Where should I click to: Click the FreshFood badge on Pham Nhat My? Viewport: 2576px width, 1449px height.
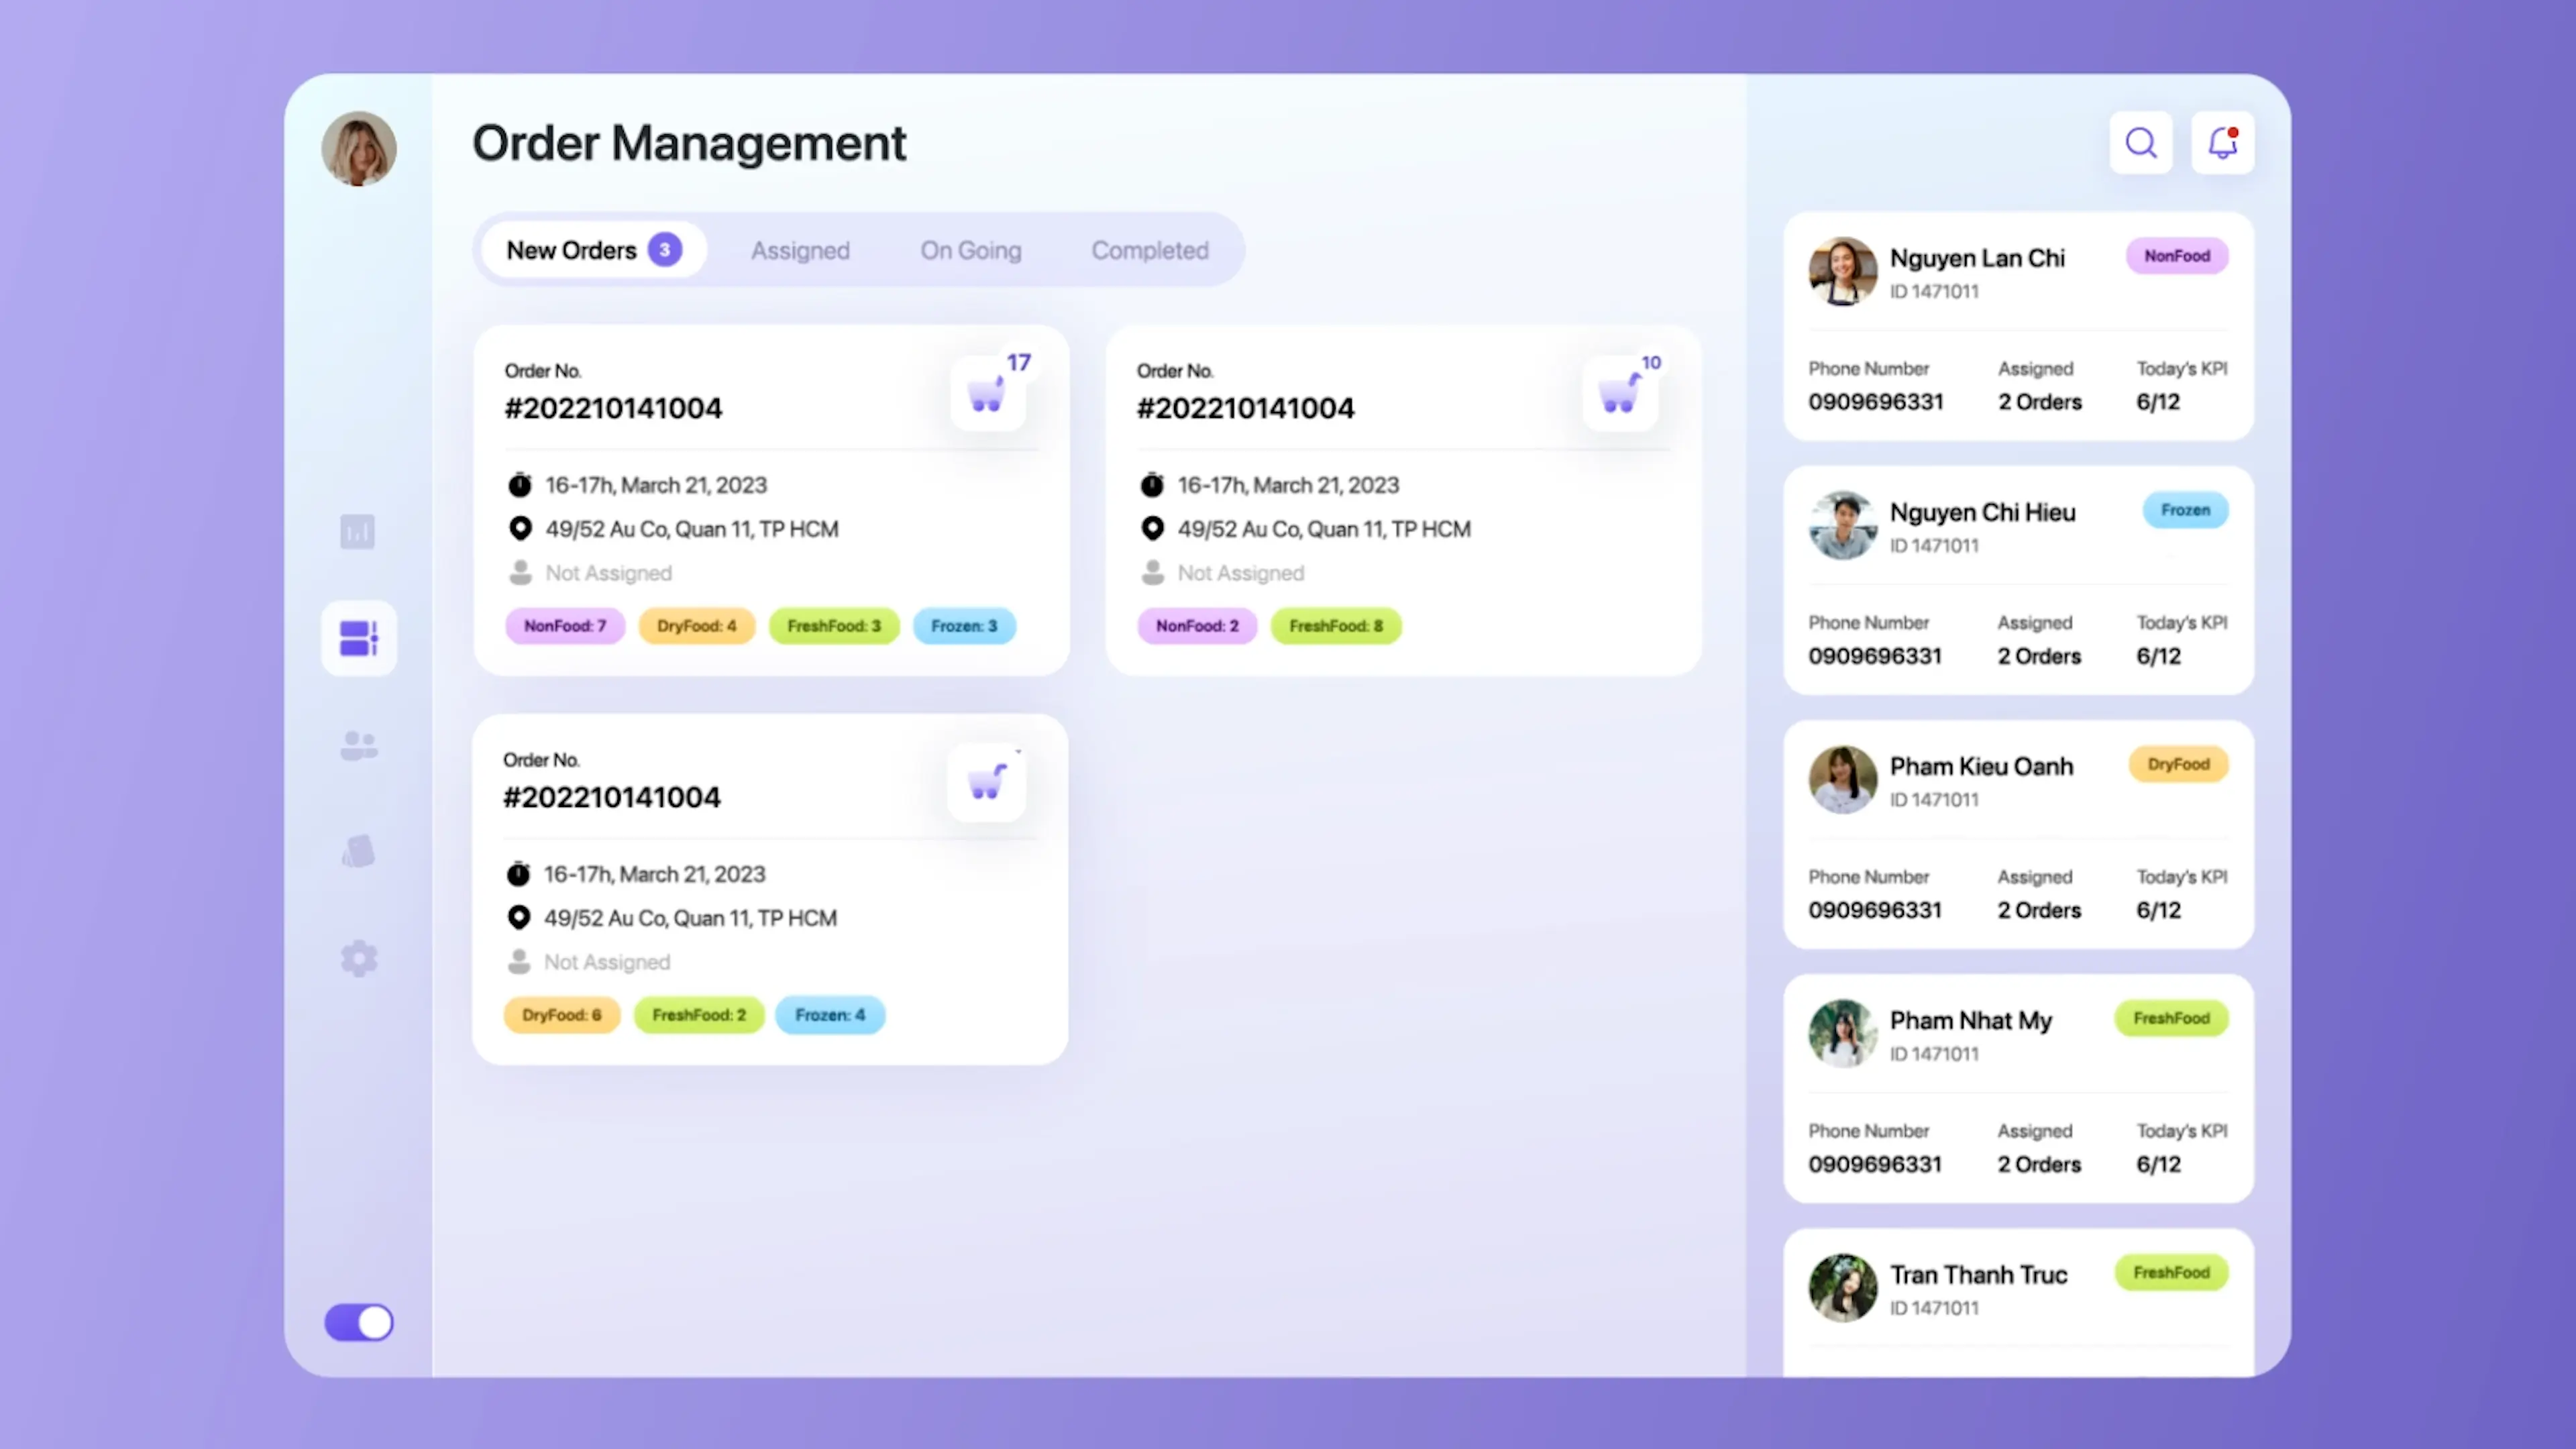[x=2171, y=1018]
